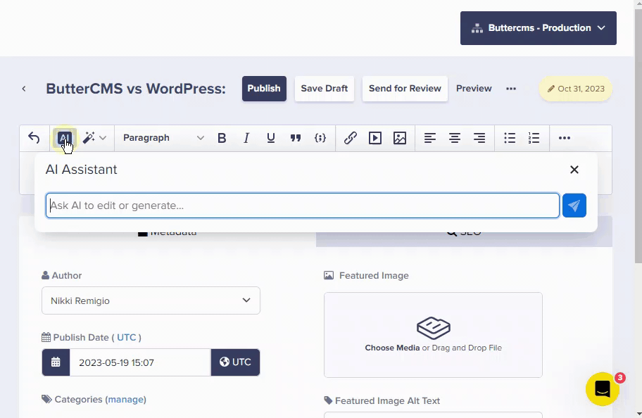Open more toolbar options ellipsis

tap(565, 138)
